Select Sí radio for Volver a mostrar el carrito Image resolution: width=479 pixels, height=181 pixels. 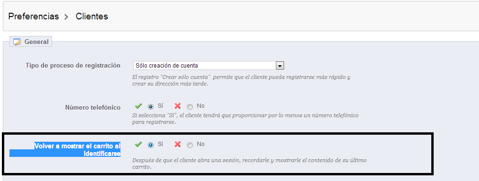tap(150, 145)
